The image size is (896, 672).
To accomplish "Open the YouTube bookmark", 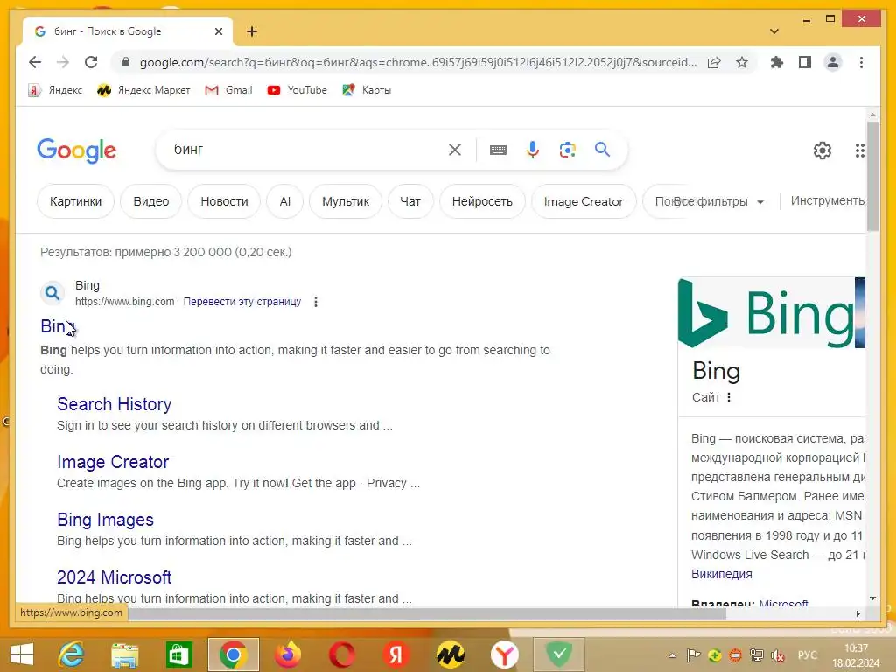I will click(x=297, y=90).
